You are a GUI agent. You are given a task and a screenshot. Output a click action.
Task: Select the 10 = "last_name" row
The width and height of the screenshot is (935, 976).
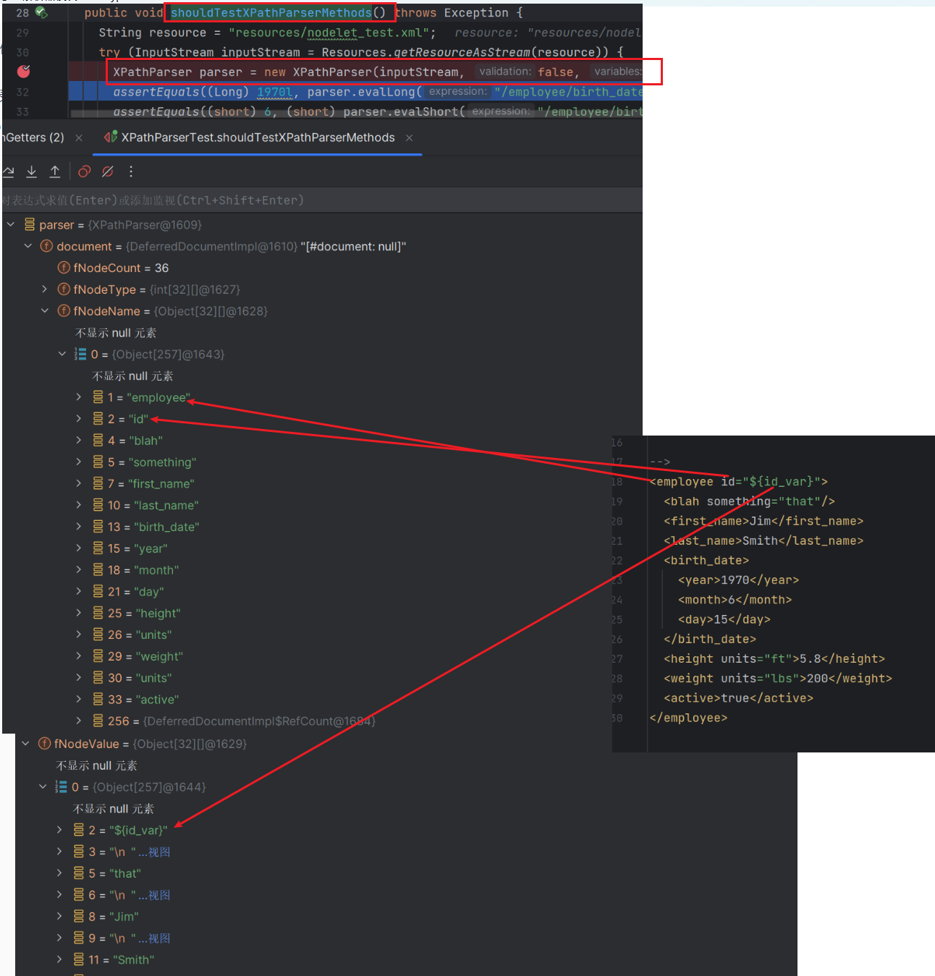pos(153,505)
